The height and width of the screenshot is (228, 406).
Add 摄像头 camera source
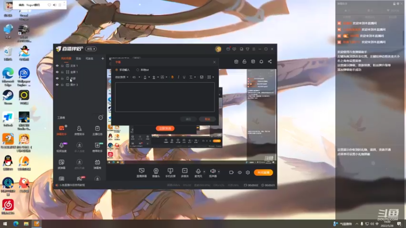pos(156,173)
